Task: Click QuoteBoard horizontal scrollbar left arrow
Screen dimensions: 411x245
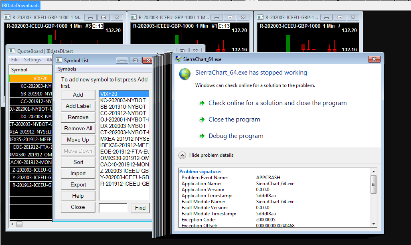Action: pos(12,224)
